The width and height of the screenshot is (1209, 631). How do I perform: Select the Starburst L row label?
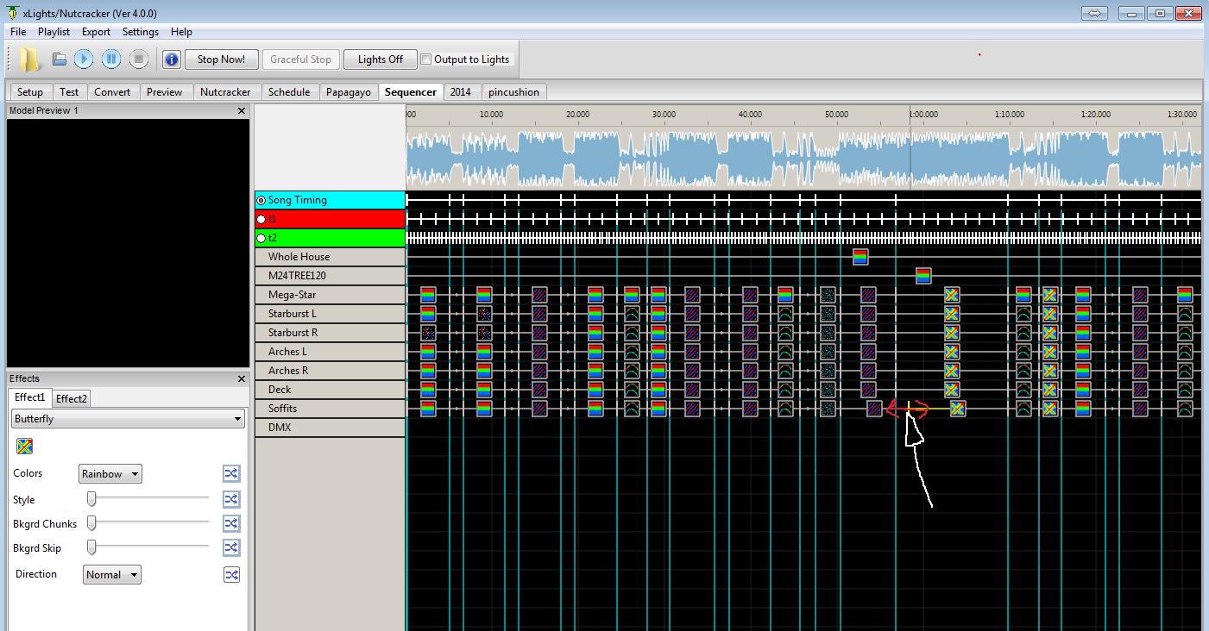331,314
